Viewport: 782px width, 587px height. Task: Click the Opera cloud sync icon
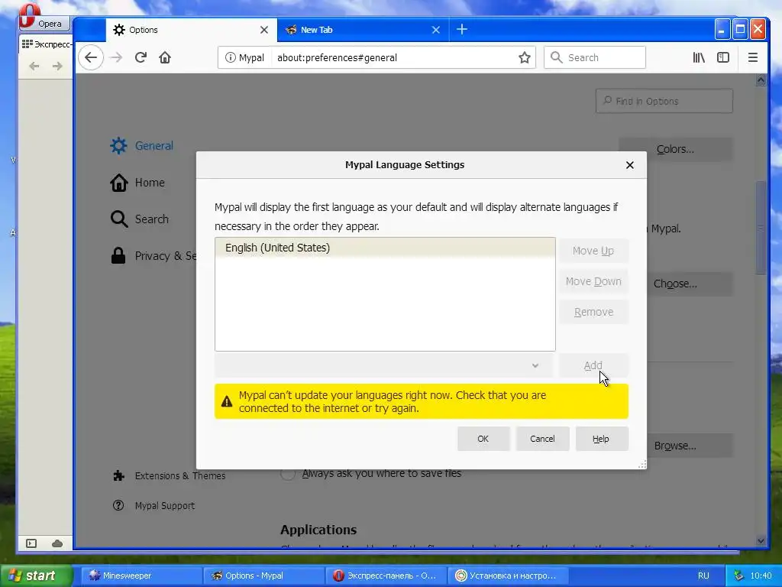click(x=57, y=543)
